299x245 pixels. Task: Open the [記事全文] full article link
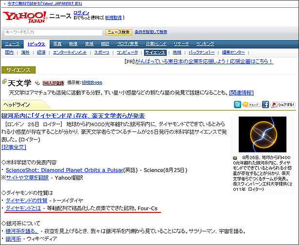(x=14, y=147)
